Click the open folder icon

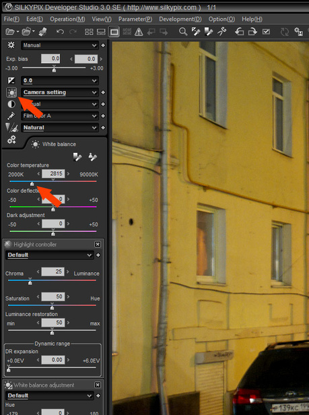(x=26, y=32)
